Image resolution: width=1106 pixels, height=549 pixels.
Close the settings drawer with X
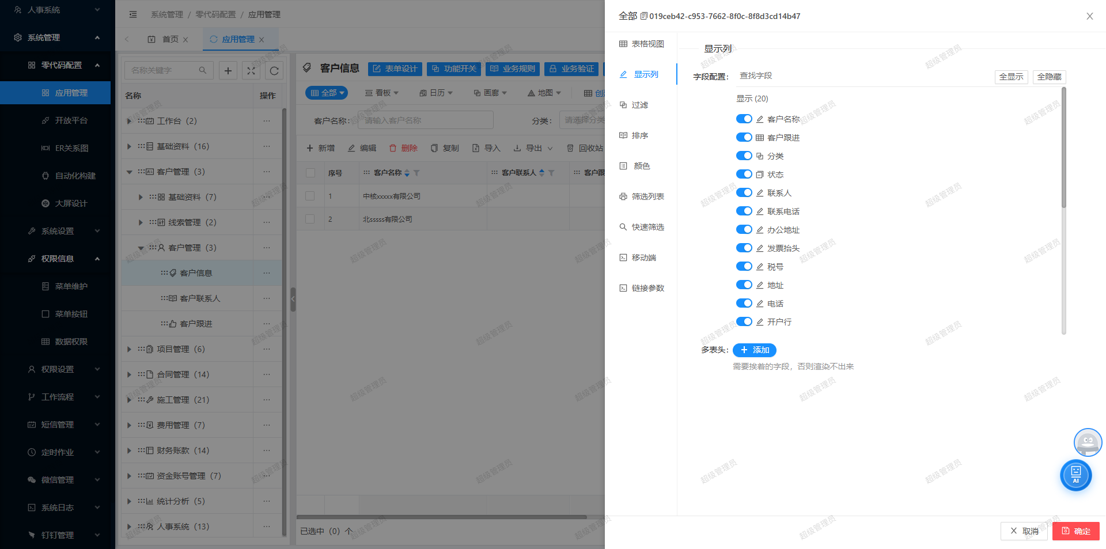pos(1089,16)
